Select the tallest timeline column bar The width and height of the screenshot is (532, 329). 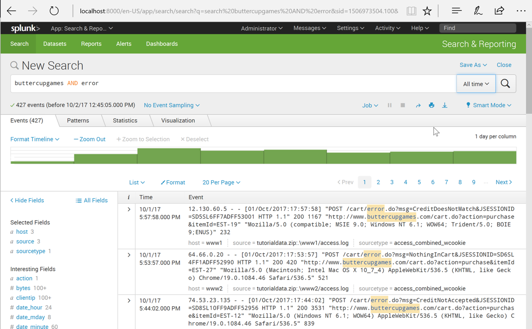tap(169, 156)
